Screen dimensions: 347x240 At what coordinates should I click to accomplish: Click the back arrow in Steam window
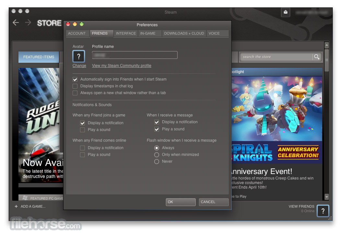click(x=16, y=23)
